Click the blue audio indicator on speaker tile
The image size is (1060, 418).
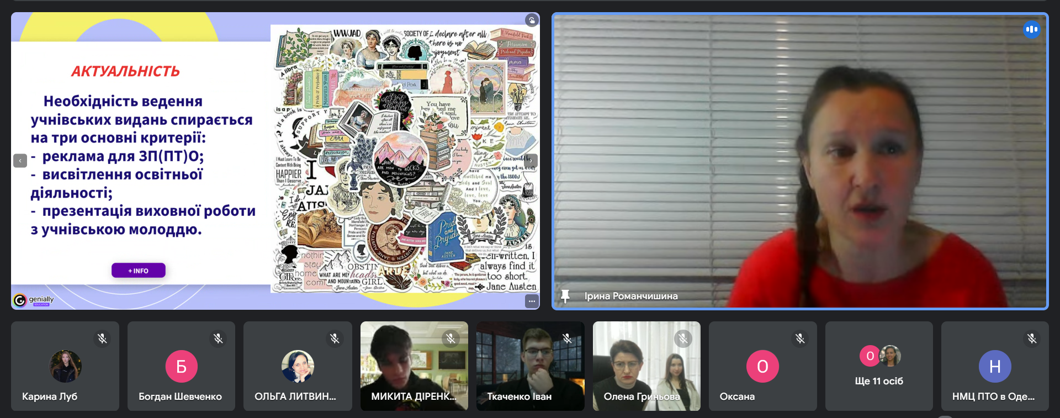pos(1031,29)
